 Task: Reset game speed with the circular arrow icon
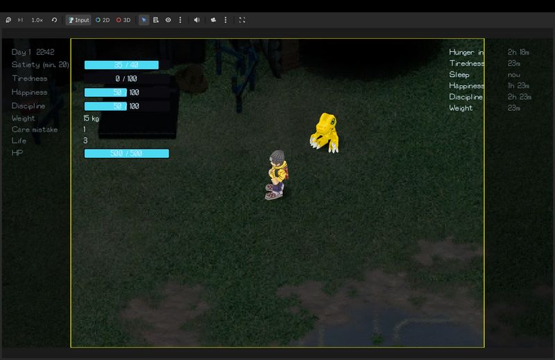click(x=54, y=20)
